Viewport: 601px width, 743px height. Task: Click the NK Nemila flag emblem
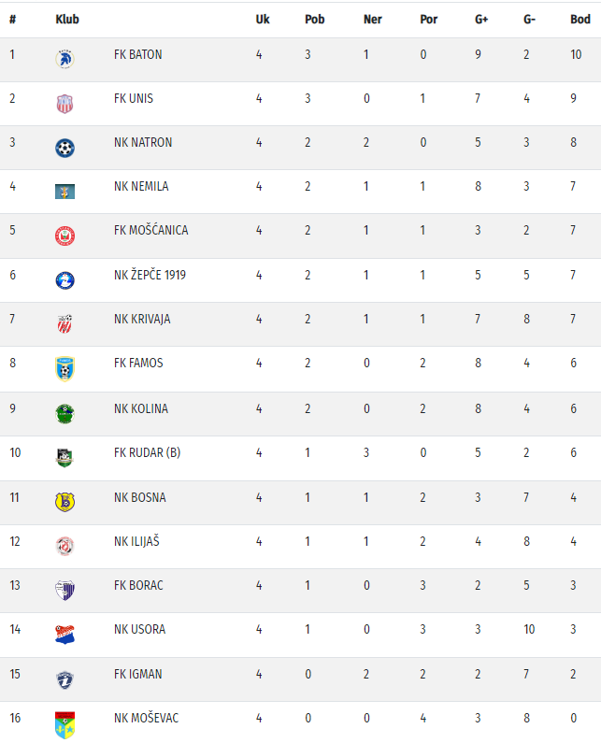click(x=64, y=192)
